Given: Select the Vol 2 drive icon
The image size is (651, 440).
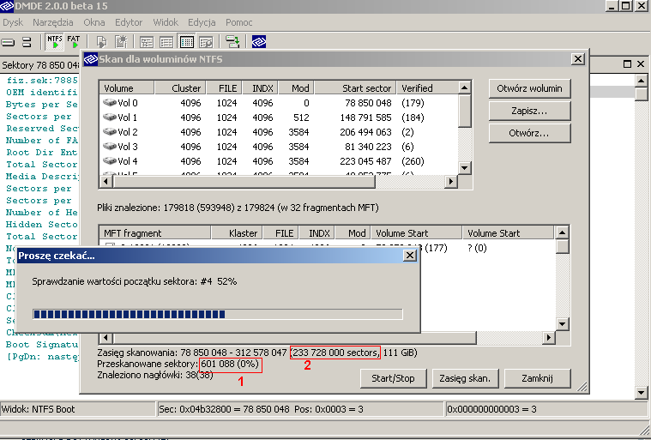Looking at the screenshot, I should click(110, 132).
